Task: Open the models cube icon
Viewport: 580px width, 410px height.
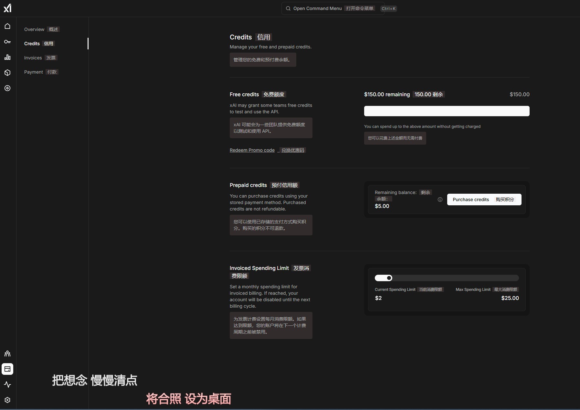Action: [x=7, y=73]
